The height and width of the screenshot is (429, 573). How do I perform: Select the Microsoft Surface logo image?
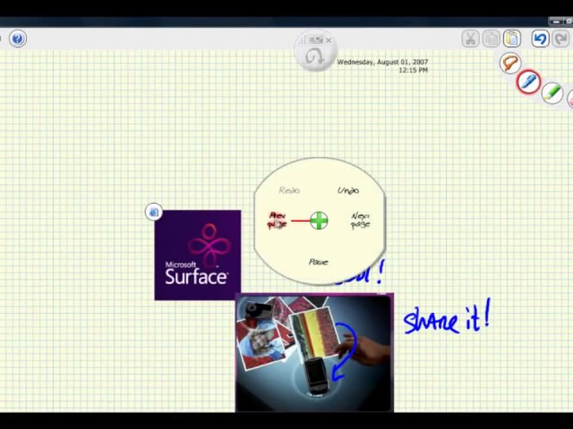pos(197,255)
